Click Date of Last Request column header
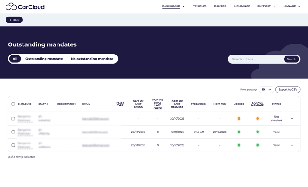 tap(177, 104)
